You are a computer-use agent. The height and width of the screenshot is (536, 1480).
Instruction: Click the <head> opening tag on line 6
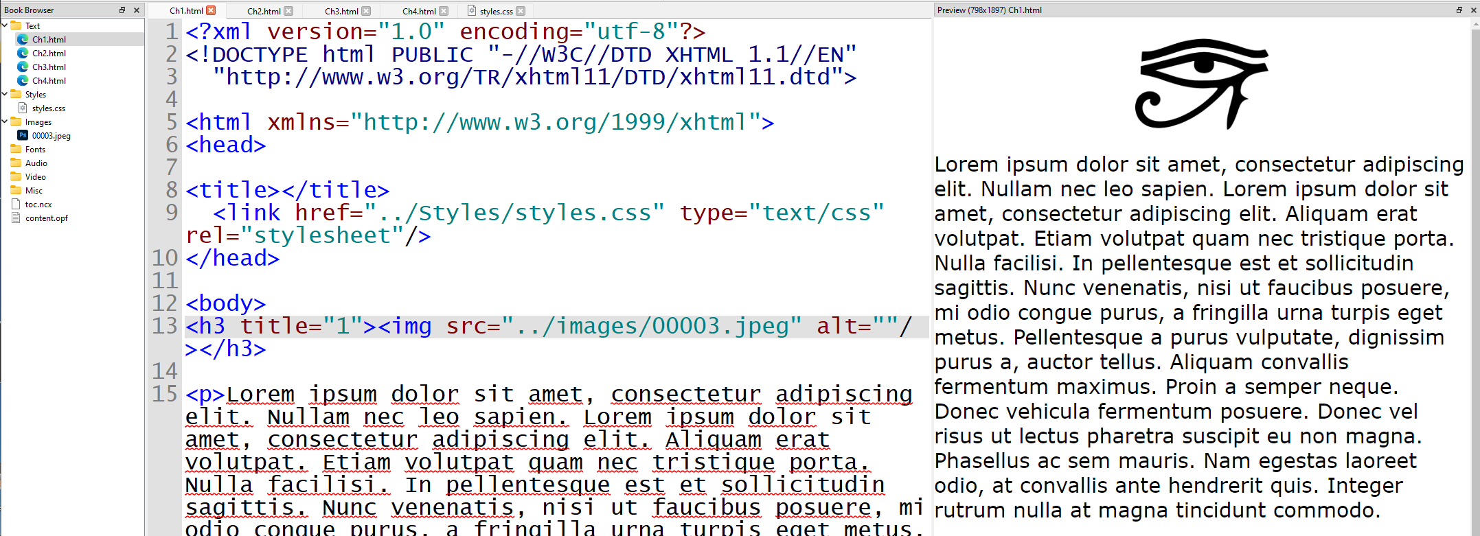click(226, 145)
